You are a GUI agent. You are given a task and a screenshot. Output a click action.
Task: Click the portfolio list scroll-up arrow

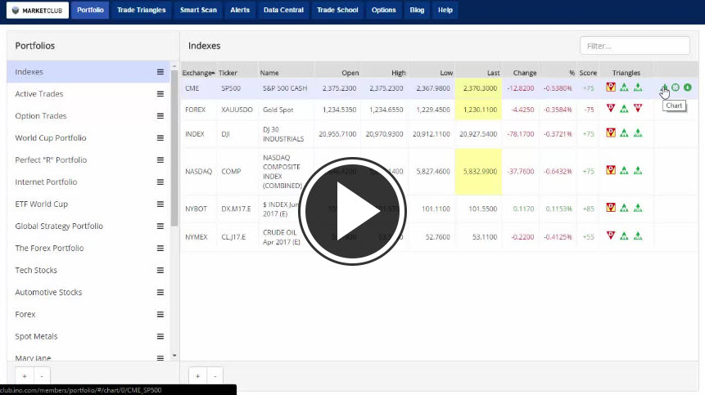coord(174,66)
